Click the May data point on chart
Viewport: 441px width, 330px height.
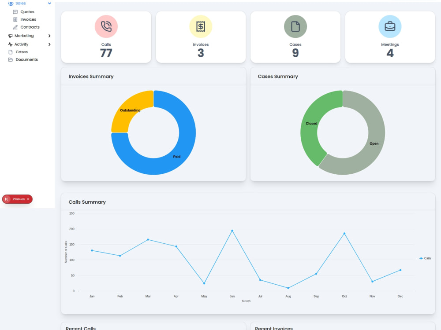(x=204, y=283)
